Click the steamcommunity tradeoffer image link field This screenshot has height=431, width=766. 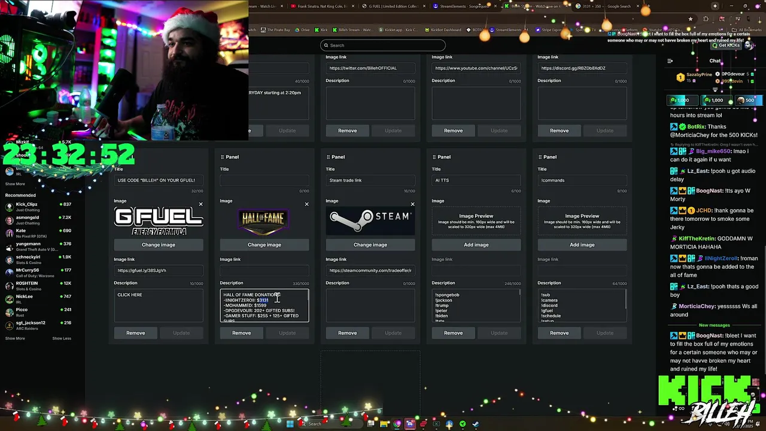[x=370, y=271]
